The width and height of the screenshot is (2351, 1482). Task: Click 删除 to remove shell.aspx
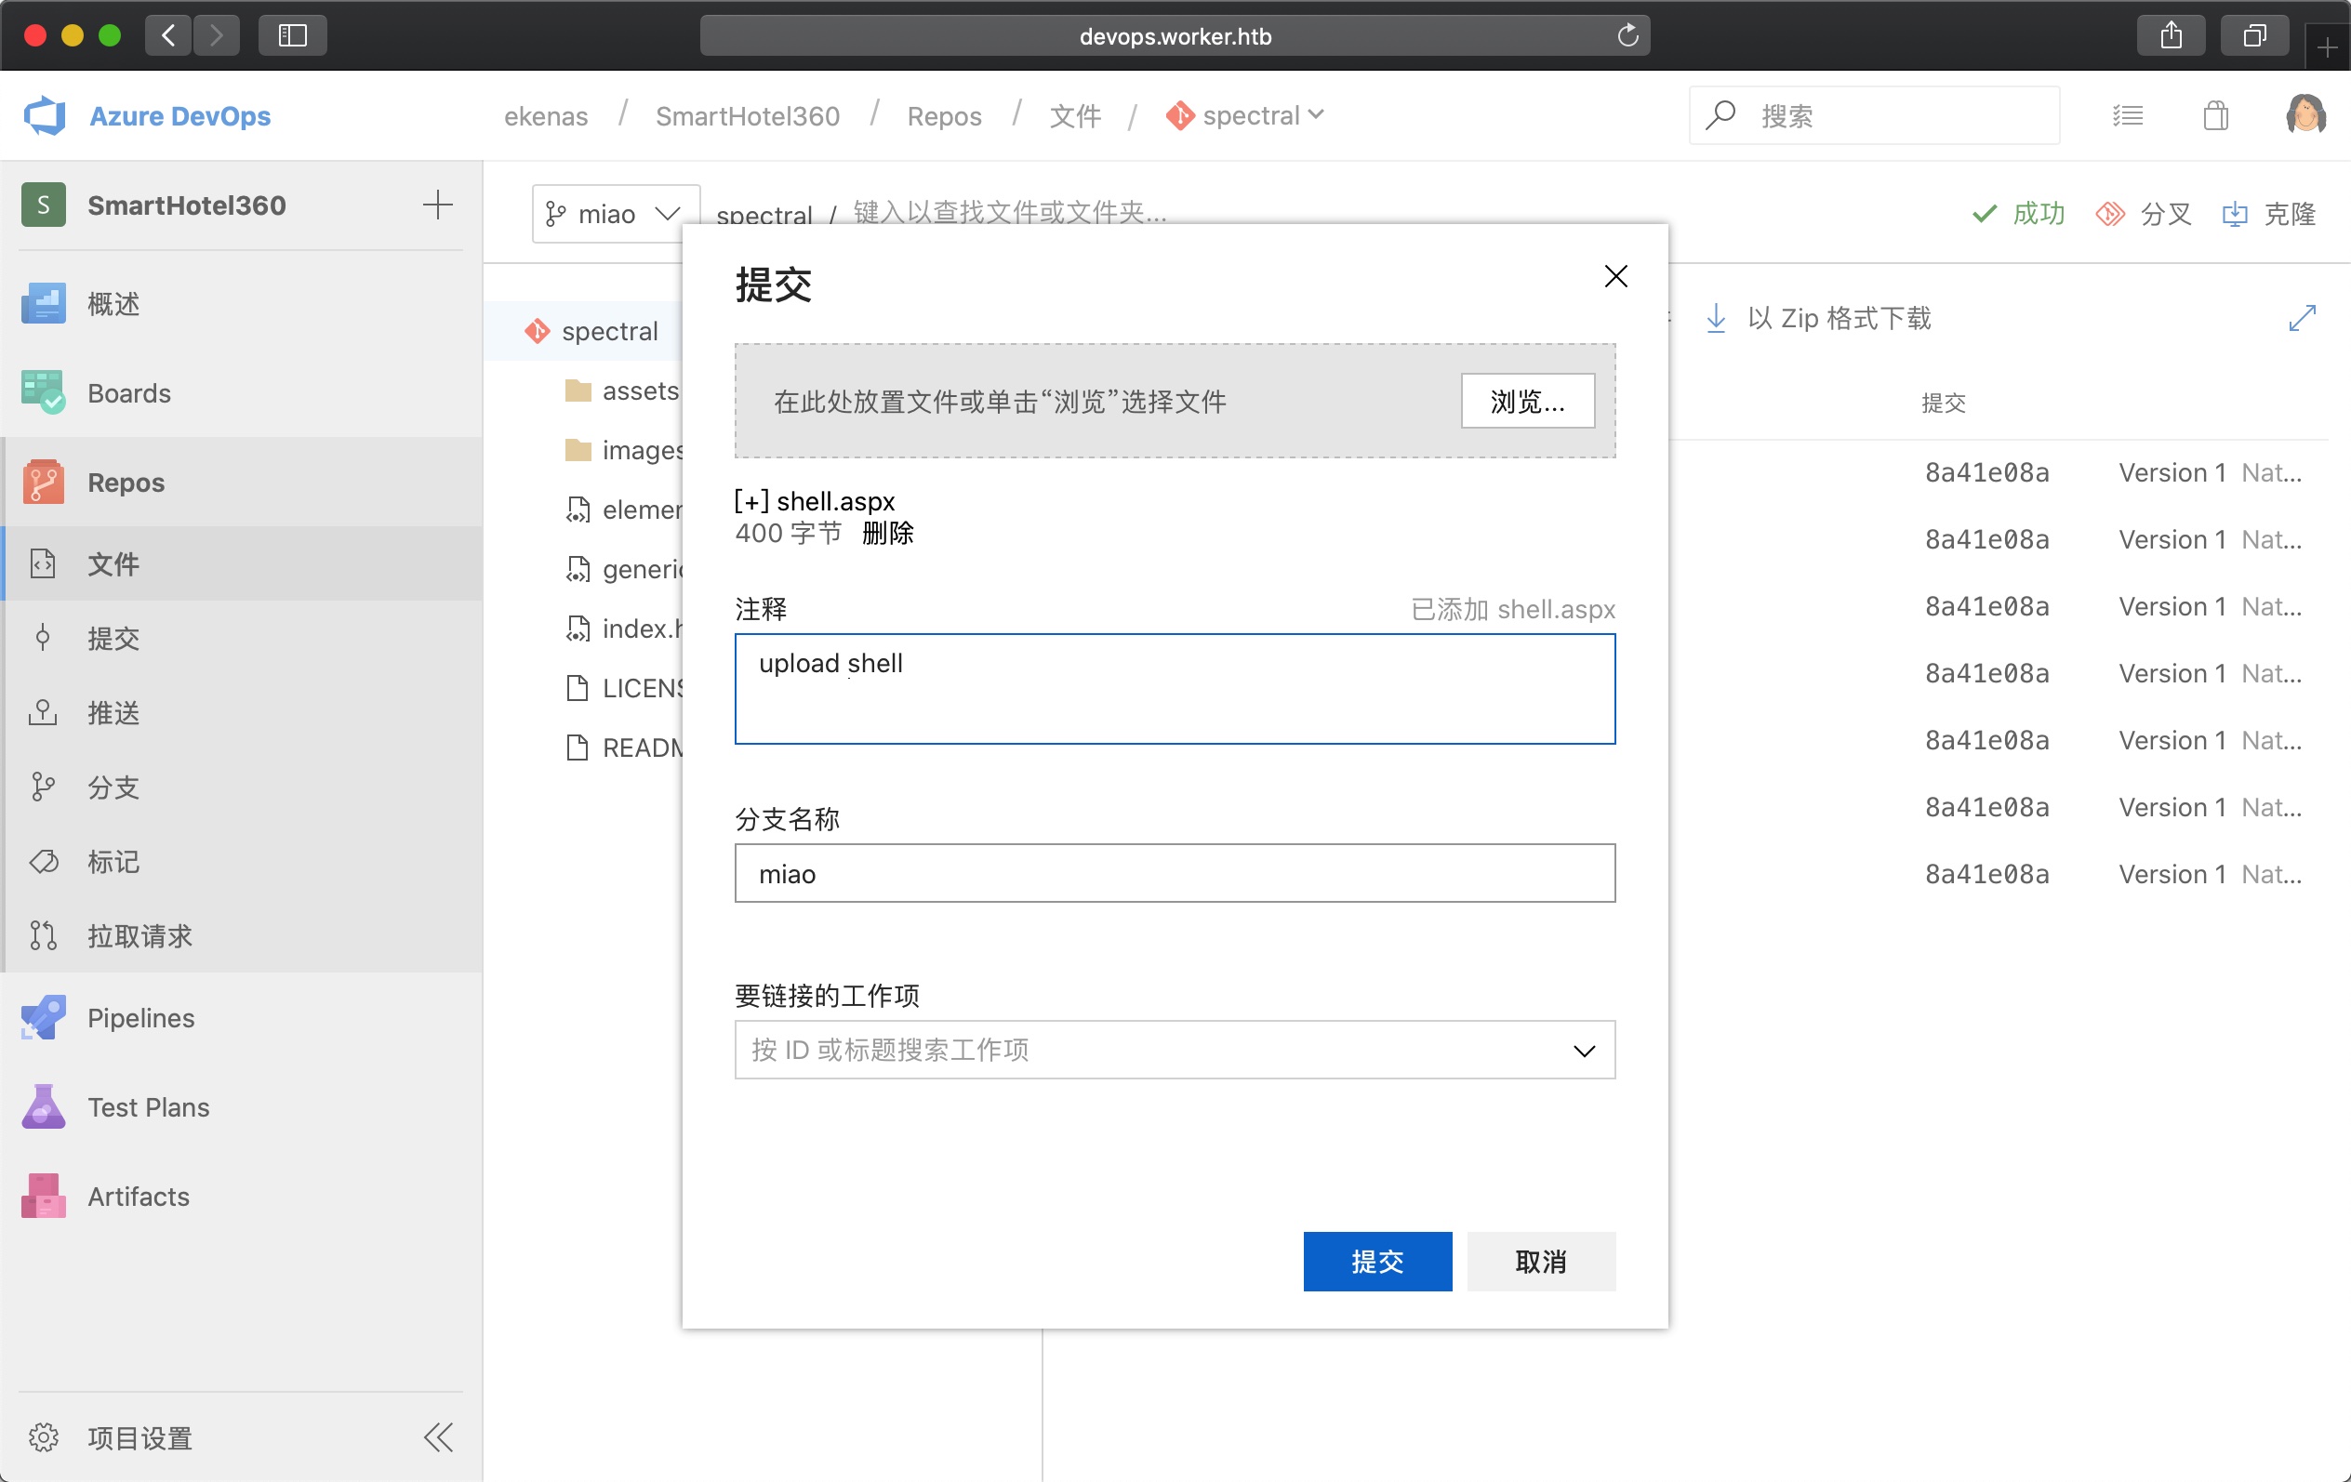coord(887,533)
